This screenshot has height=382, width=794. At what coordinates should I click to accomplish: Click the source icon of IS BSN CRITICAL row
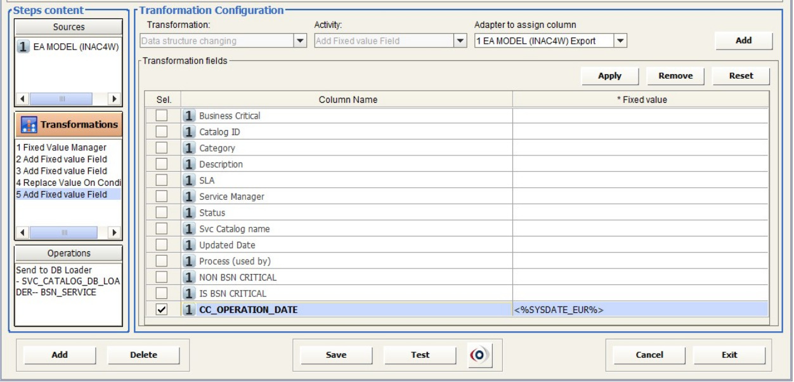click(189, 294)
